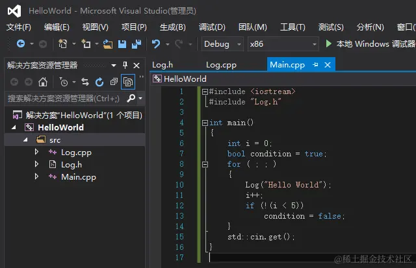Click Solution Explorer Back arrow icon
Viewport: 416px width, 268px height.
click(x=14, y=82)
